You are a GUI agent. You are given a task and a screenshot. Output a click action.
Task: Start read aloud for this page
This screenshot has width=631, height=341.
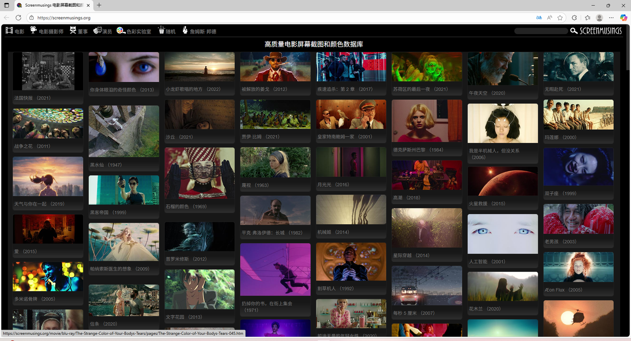coord(549,17)
